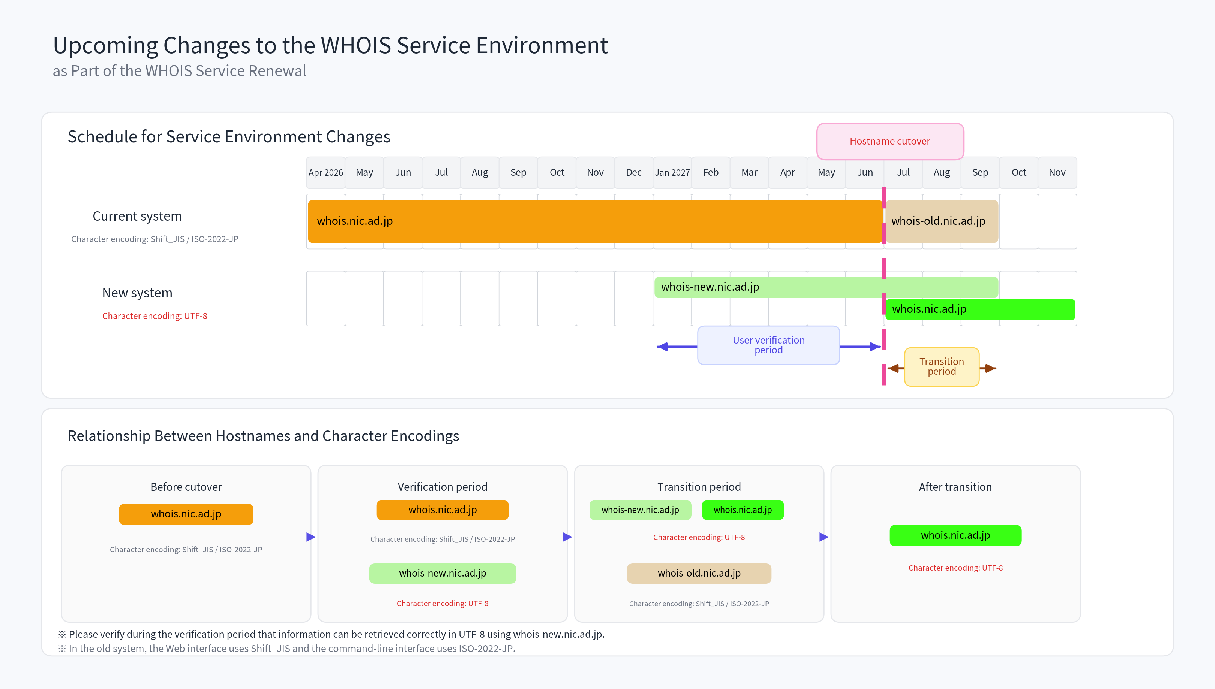The image size is (1215, 689).
Task: Click the triangle arrow after Verification period panel
Action: (x=567, y=537)
